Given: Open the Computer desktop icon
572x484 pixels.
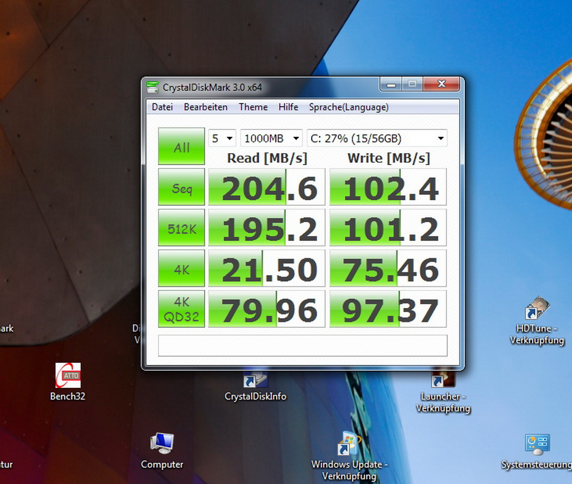Looking at the screenshot, I should coord(162,443).
